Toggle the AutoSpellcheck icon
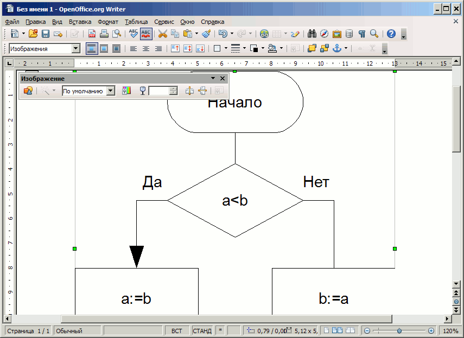The width and height of the screenshot is (464, 338). coord(146,34)
